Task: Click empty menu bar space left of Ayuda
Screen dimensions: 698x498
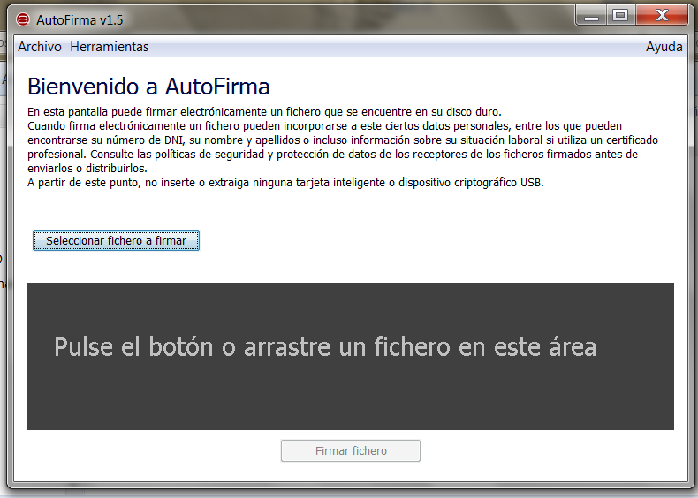Action: point(398,47)
